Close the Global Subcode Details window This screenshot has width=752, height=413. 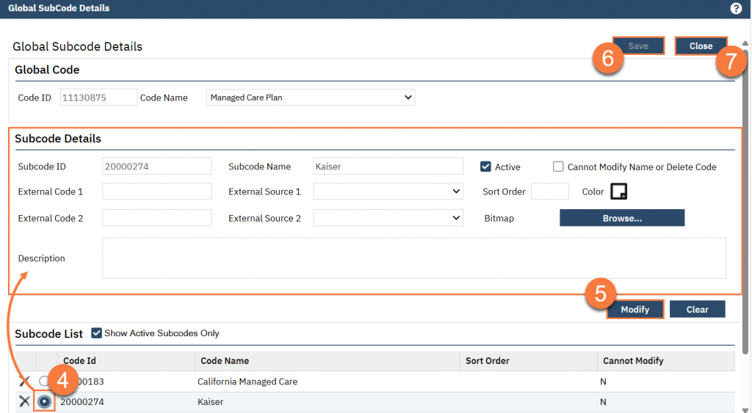(x=701, y=45)
